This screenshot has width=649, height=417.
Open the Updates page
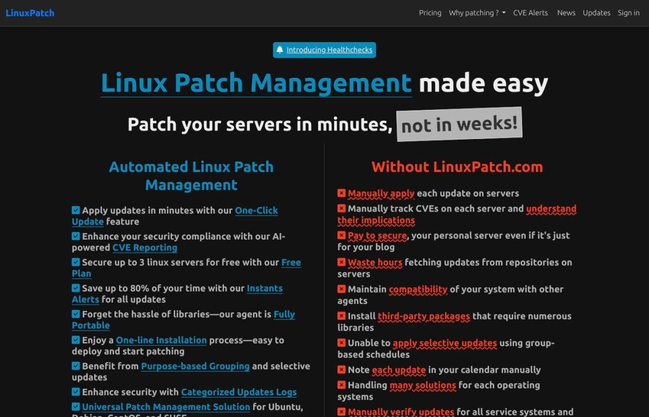tap(597, 13)
